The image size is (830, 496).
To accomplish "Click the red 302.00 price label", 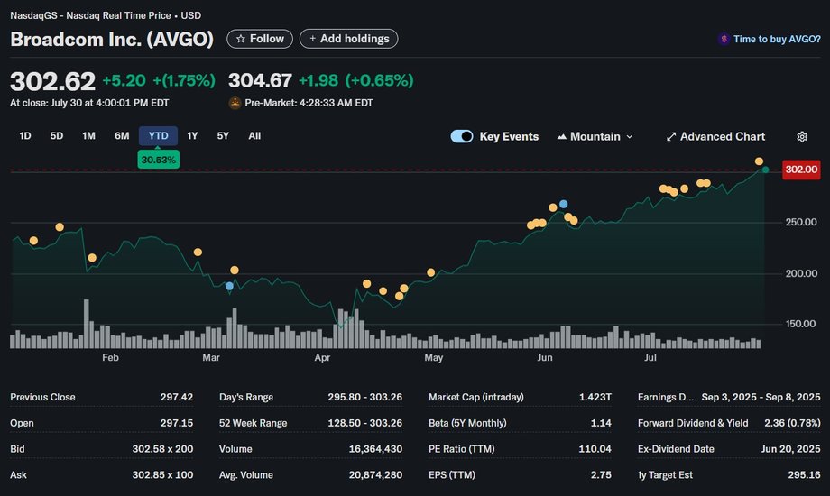I will [801, 170].
